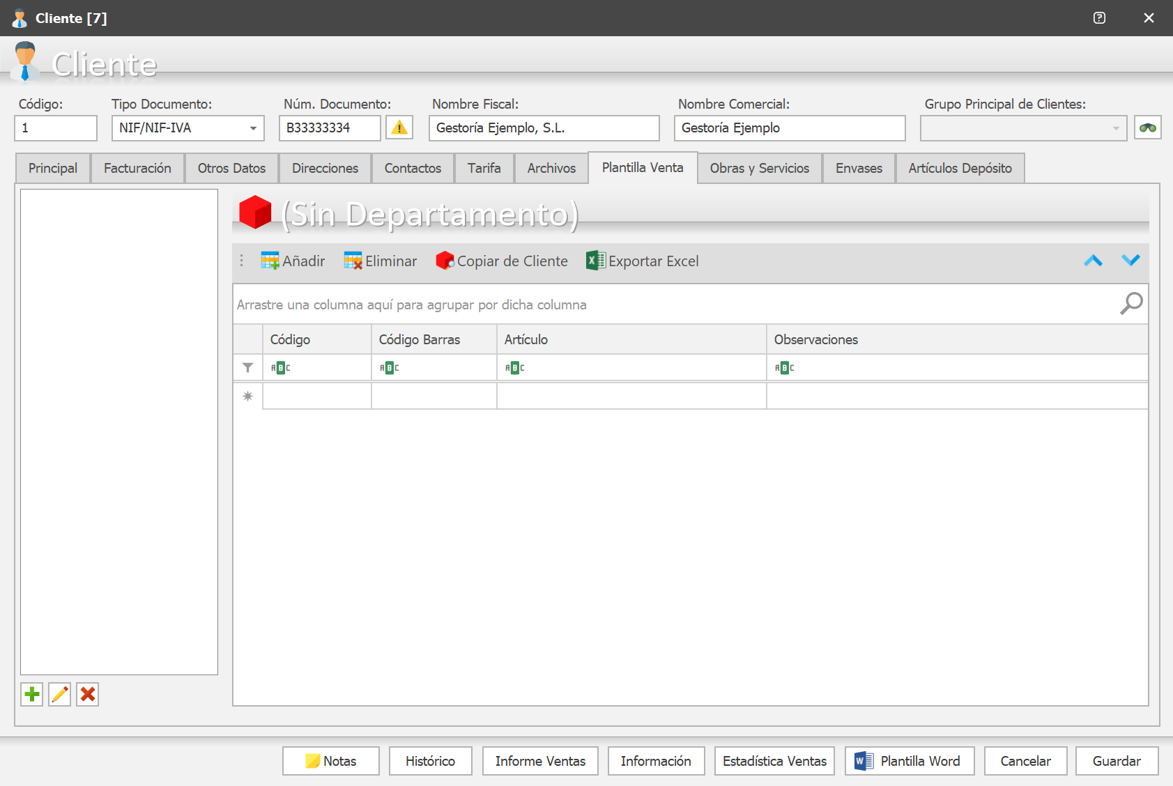
Task: Open the Otros Datos tab
Action: (231, 168)
